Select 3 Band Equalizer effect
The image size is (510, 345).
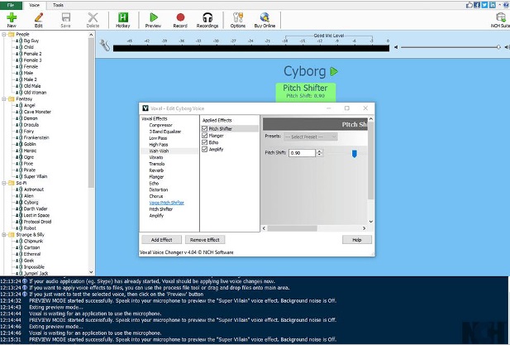click(165, 132)
